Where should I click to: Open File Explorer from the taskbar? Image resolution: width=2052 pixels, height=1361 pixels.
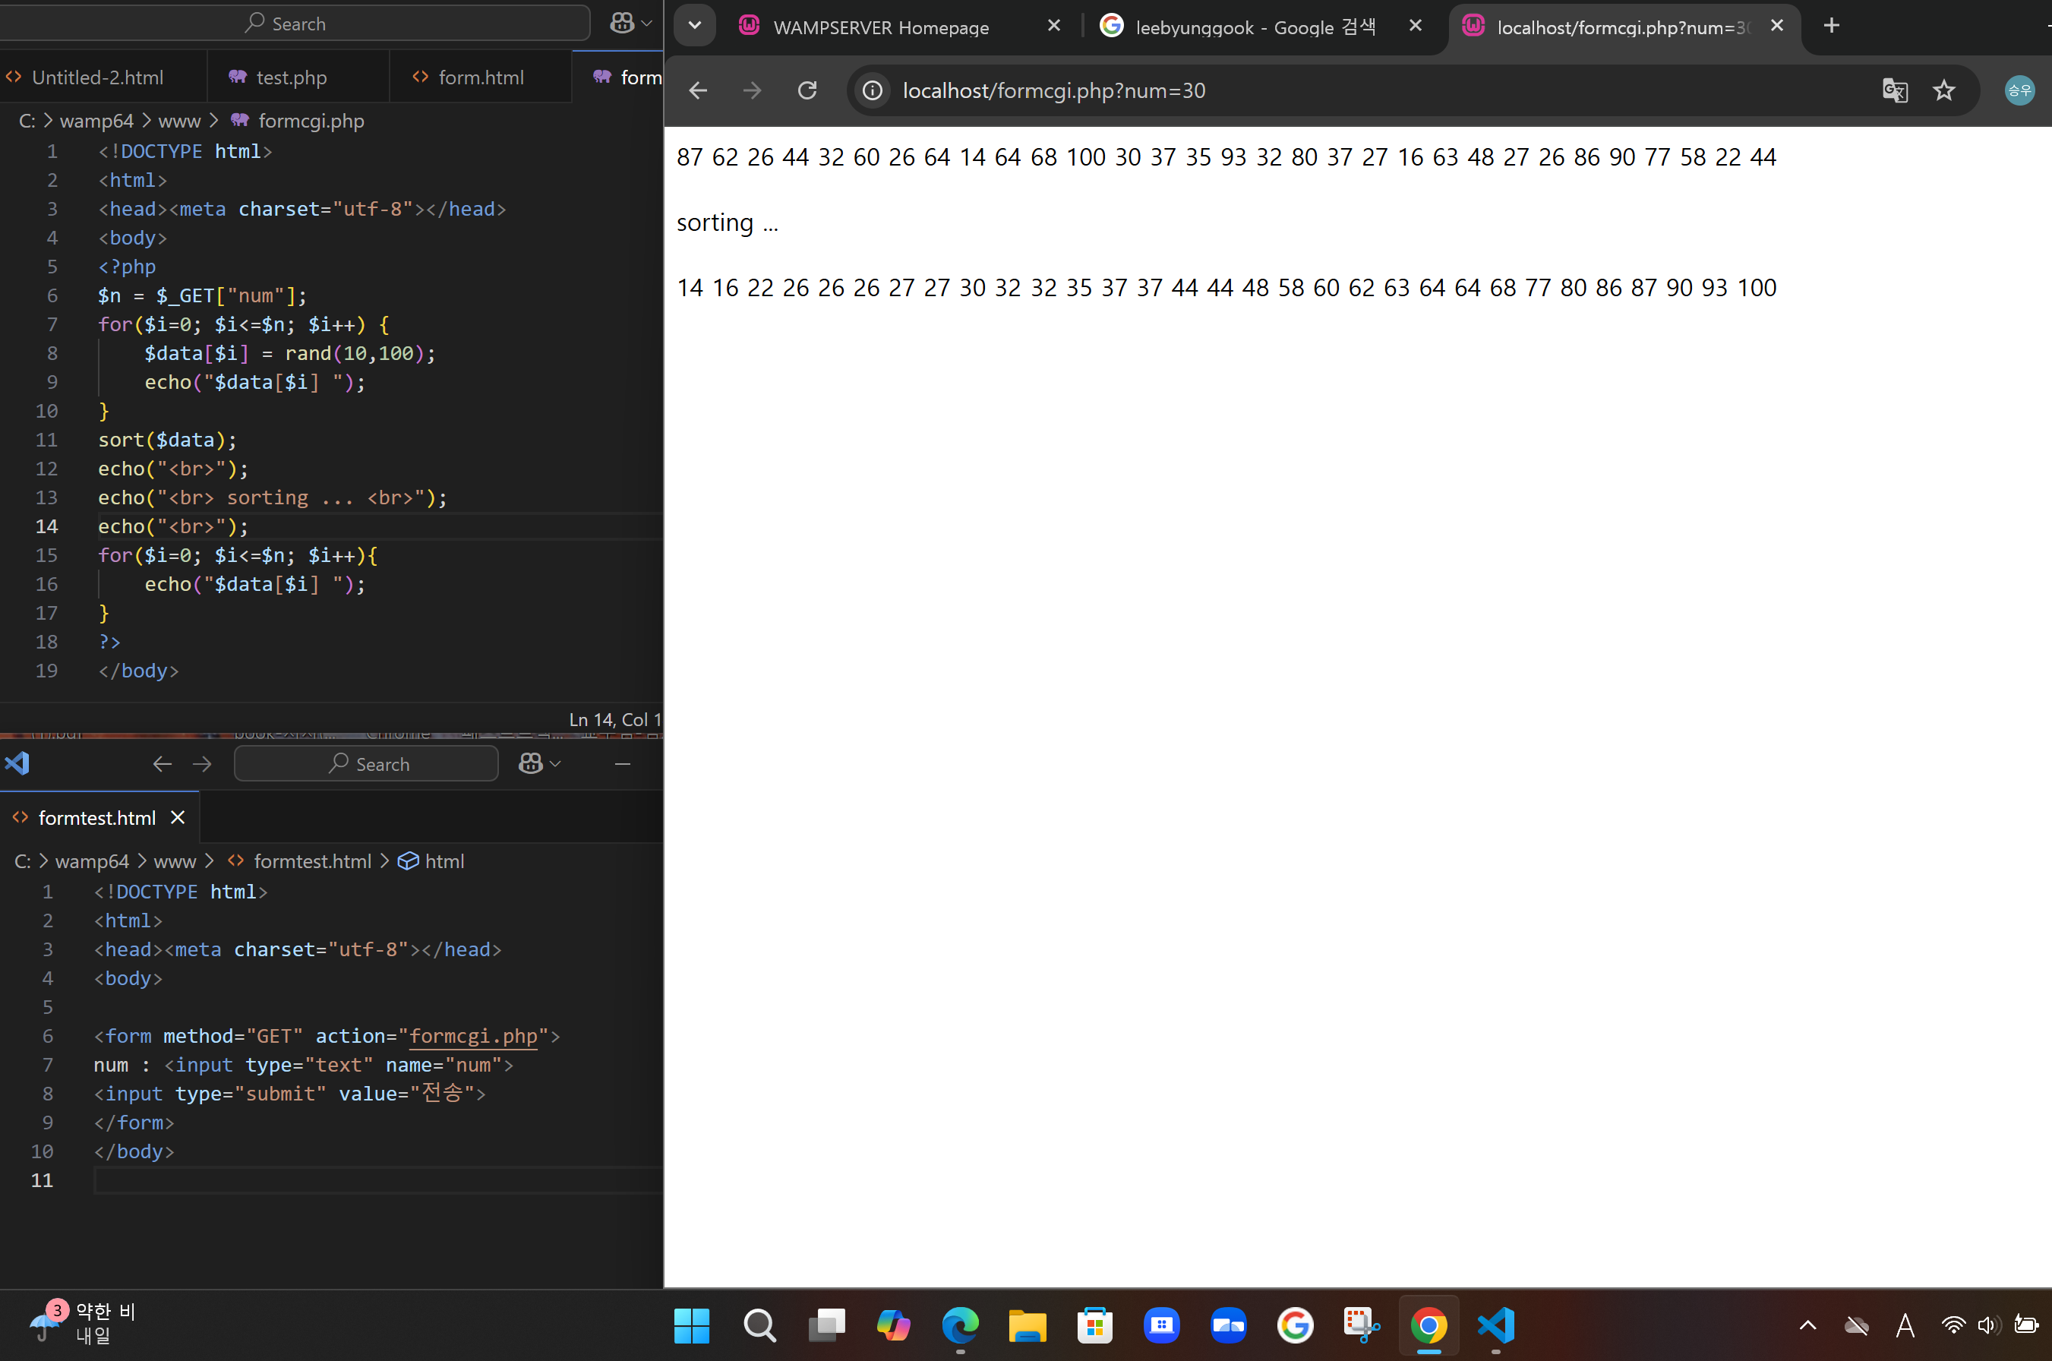(1028, 1325)
